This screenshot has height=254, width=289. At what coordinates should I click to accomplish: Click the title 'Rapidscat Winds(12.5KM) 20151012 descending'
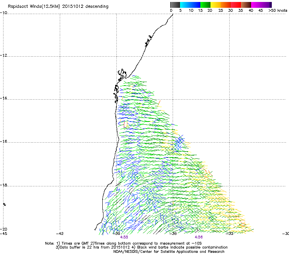click(x=58, y=7)
